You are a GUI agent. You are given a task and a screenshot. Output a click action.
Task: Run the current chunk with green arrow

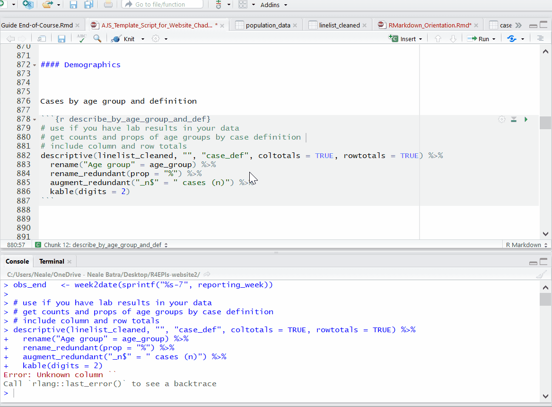[x=526, y=119]
